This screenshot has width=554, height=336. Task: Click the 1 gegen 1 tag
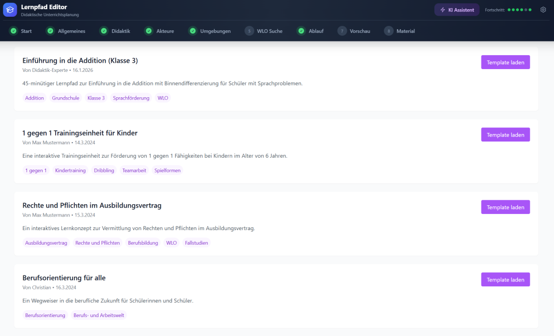point(36,170)
